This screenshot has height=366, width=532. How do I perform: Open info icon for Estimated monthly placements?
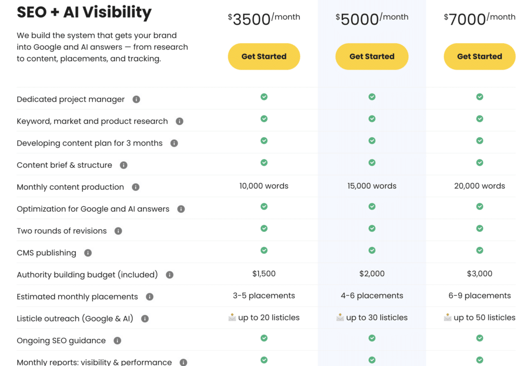click(x=150, y=297)
